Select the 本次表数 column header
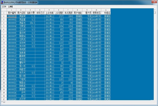 [x=68, y=13]
